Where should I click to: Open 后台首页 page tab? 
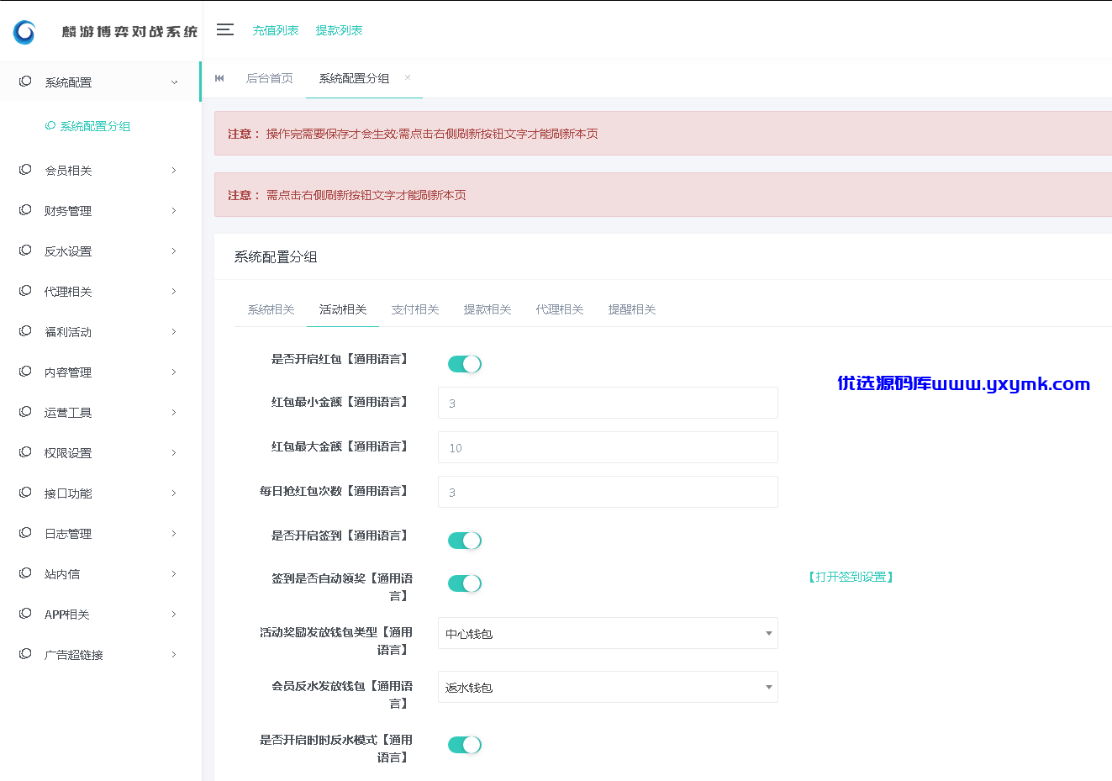(x=270, y=78)
